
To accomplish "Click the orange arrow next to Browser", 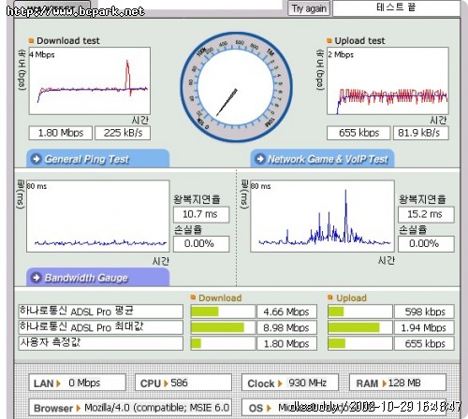I will click(x=79, y=408).
